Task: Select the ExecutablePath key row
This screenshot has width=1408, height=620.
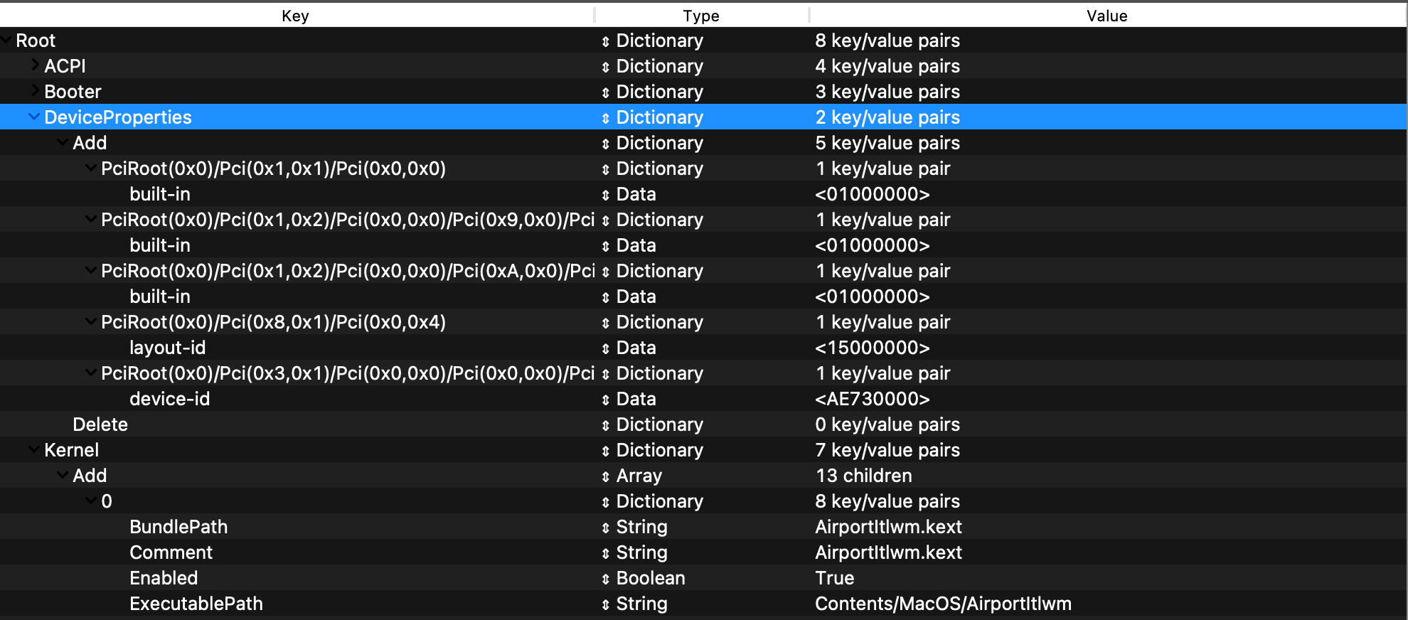Action: [196, 604]
